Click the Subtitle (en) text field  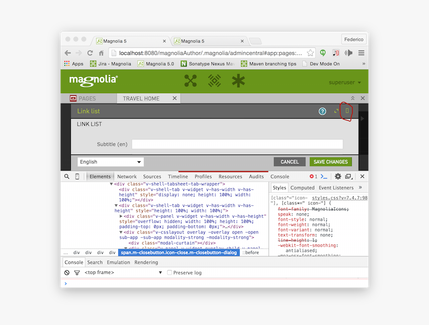click(237, 144)
